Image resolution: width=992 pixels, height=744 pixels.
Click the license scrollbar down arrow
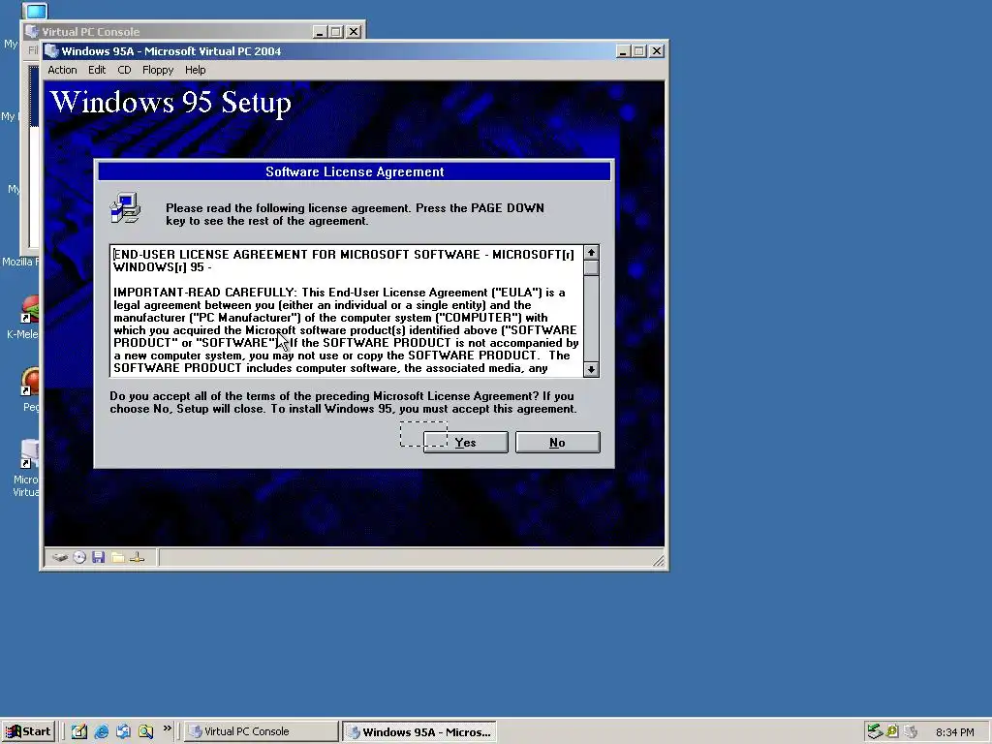(x=591, y=369)
